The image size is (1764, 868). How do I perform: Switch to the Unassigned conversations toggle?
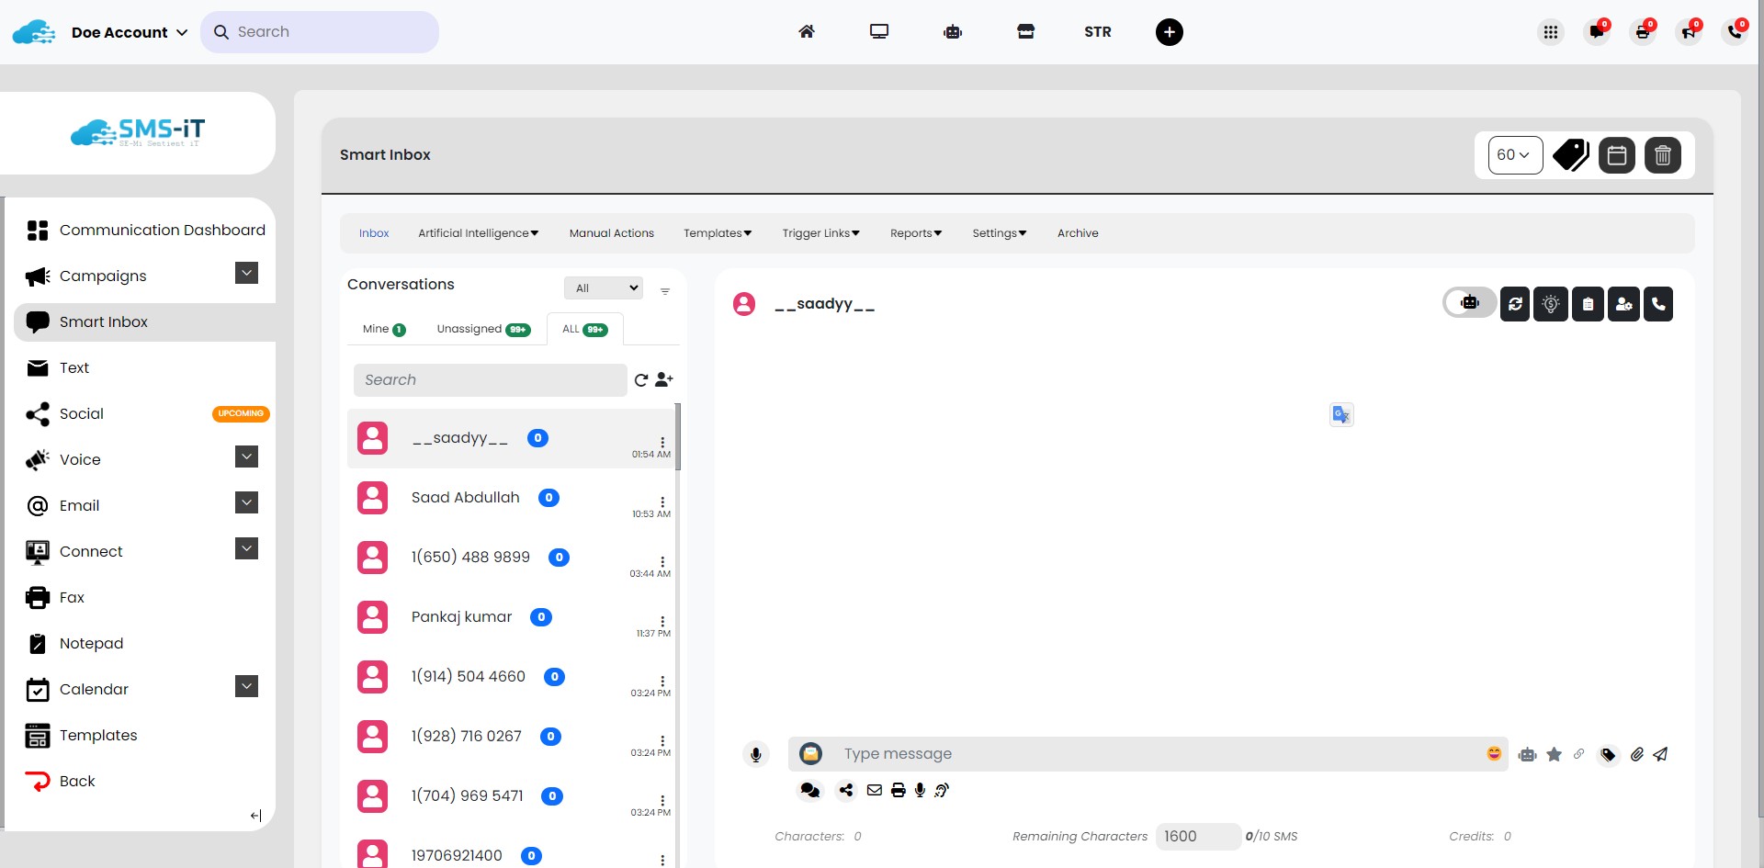coord(481,329)
